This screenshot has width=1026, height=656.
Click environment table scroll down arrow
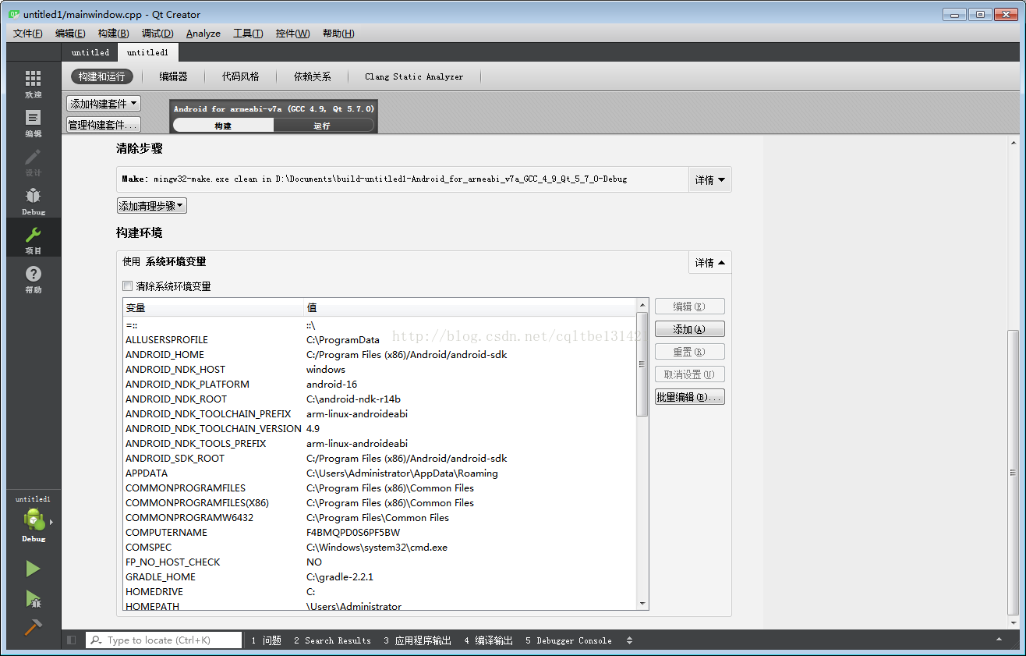click(x=642, y=604)
